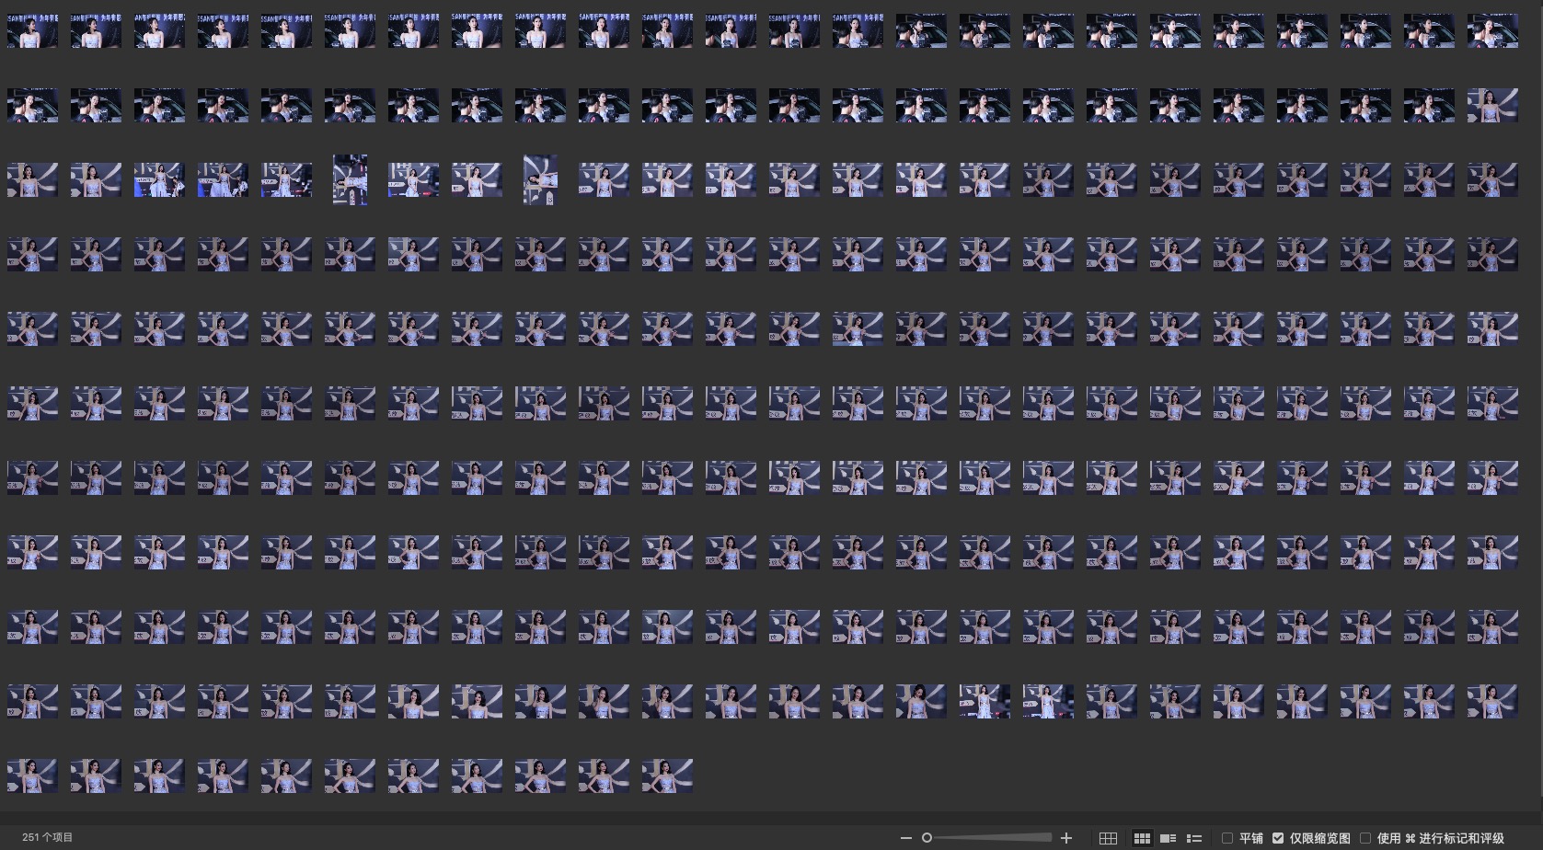Select the last thumbnail in the bottom row
This screenshot has height=850, width=1543.
coord(667,775)
